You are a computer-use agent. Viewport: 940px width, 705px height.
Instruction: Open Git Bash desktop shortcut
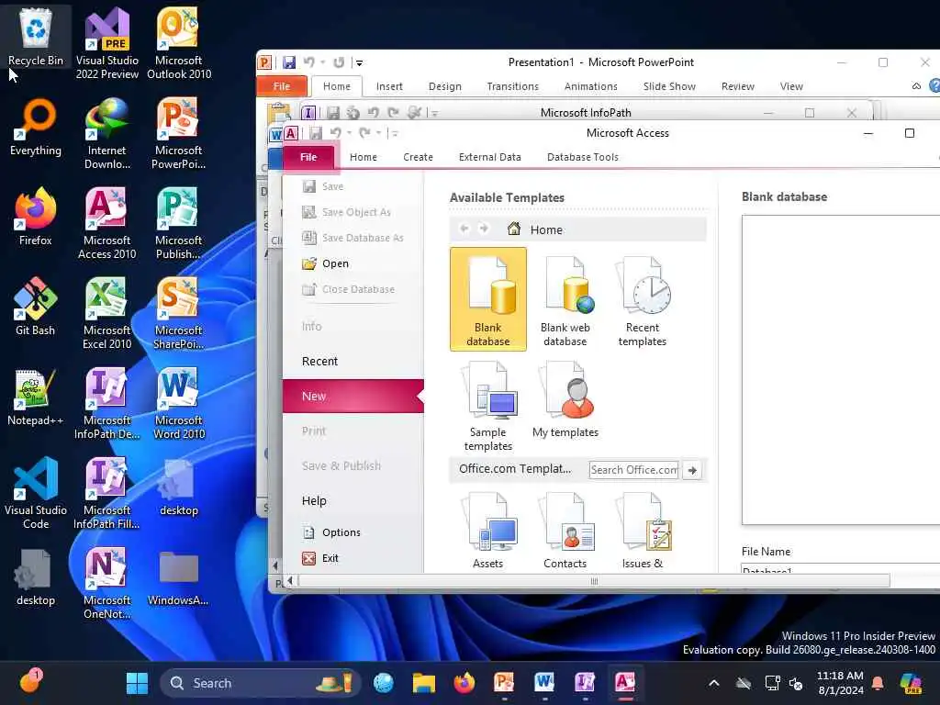(36, 306)
